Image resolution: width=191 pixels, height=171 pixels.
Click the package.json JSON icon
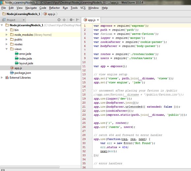tap(12, 73)
